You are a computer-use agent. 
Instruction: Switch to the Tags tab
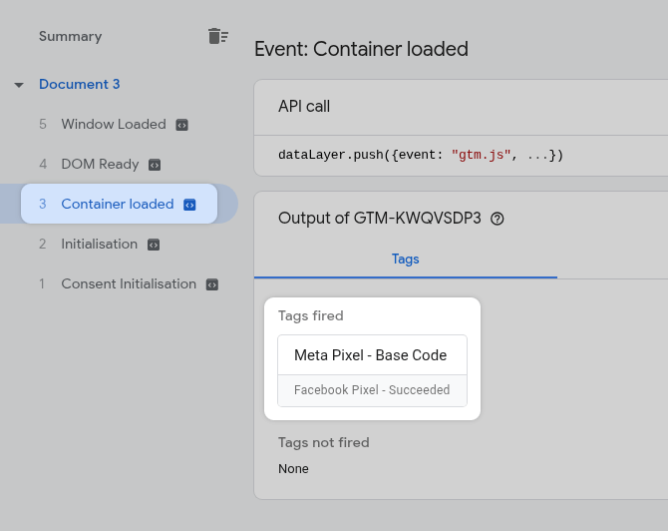(x=405, y=259)
